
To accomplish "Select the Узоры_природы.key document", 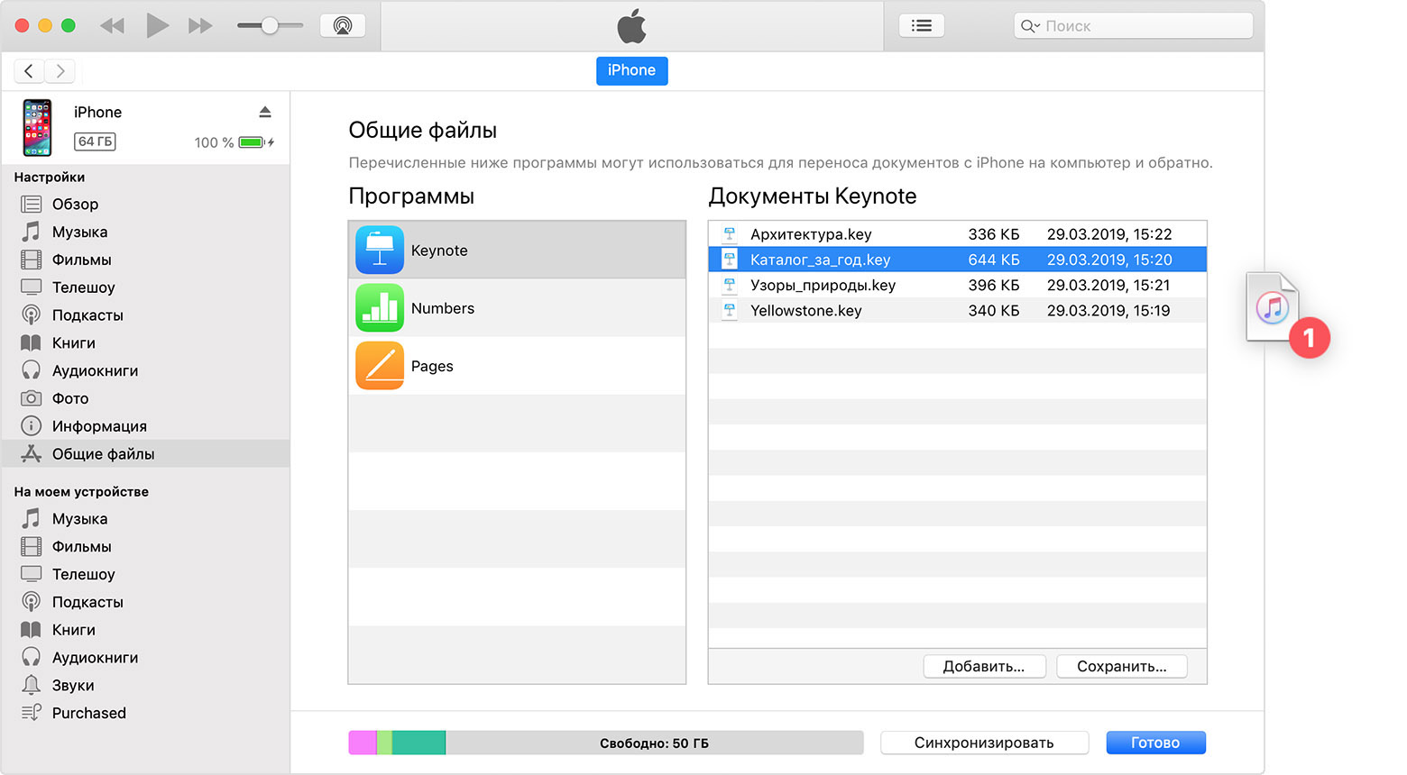I will click(957, 285).
